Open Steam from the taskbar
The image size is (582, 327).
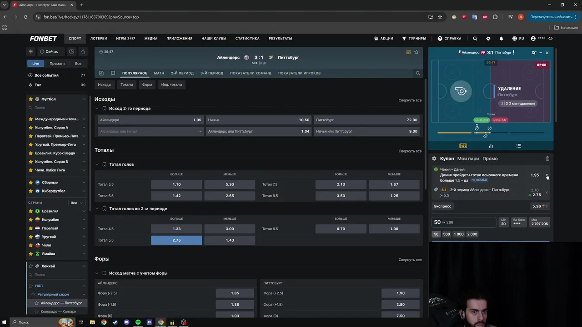pos(115,322)
